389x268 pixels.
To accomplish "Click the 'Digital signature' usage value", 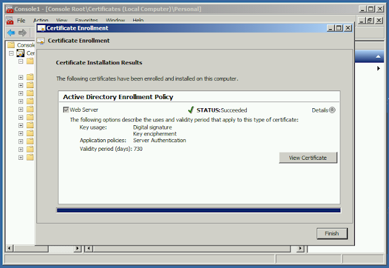I will [153, 127].
